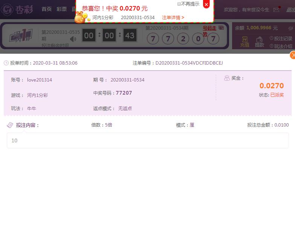Screen dimensions: 295x234
Task: Click 退出 logout link
Action: click(290, 10)
